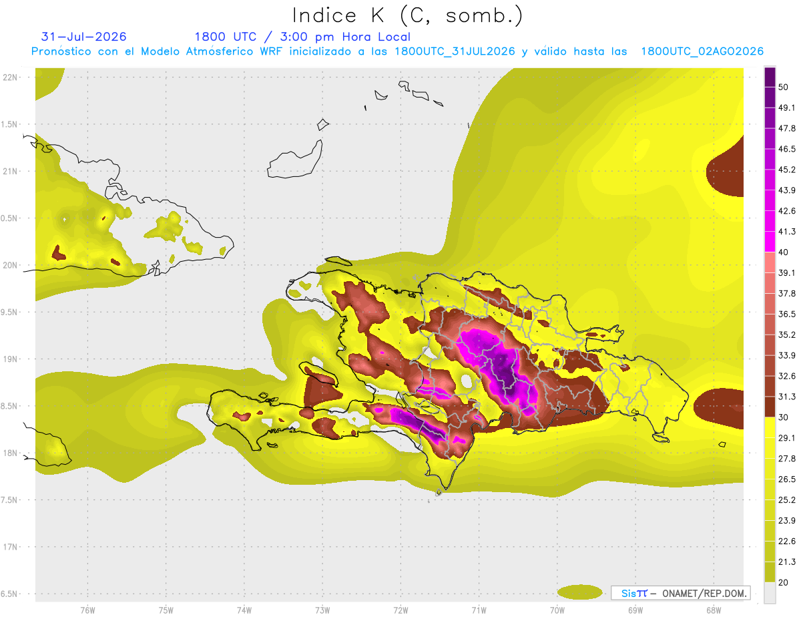Pick the salmon swatch between 39.1 and 40
The image size is (801, 619).
coord(770,262)
